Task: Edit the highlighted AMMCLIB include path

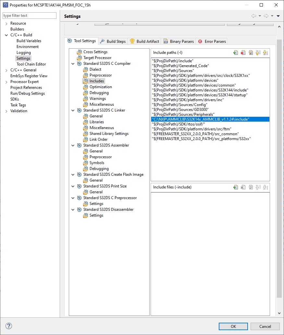Action: click(250, 52)
